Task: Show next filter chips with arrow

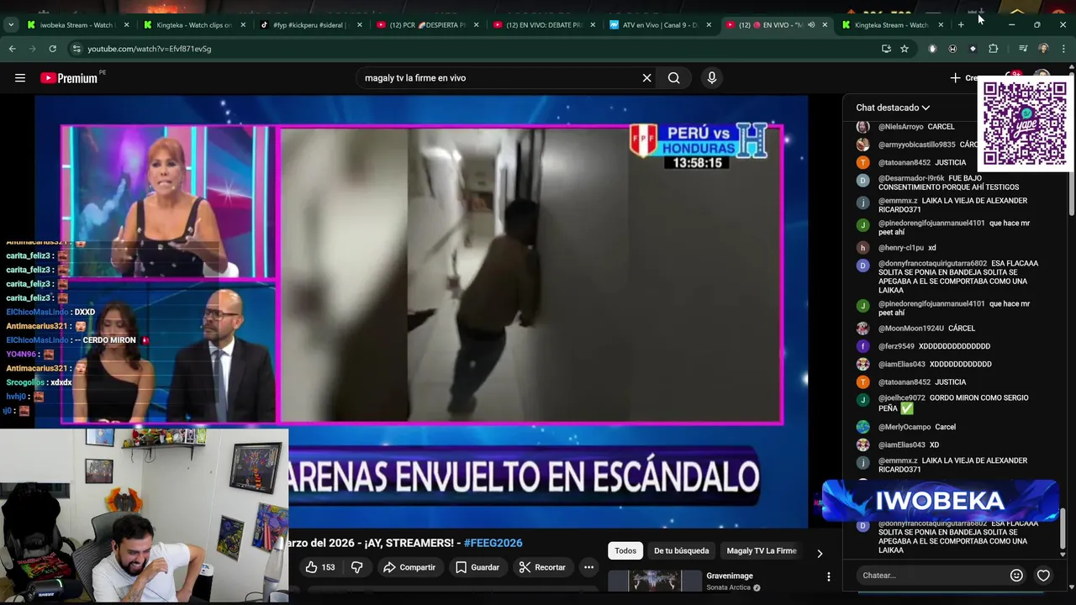Action: click(x=820, y=553)
